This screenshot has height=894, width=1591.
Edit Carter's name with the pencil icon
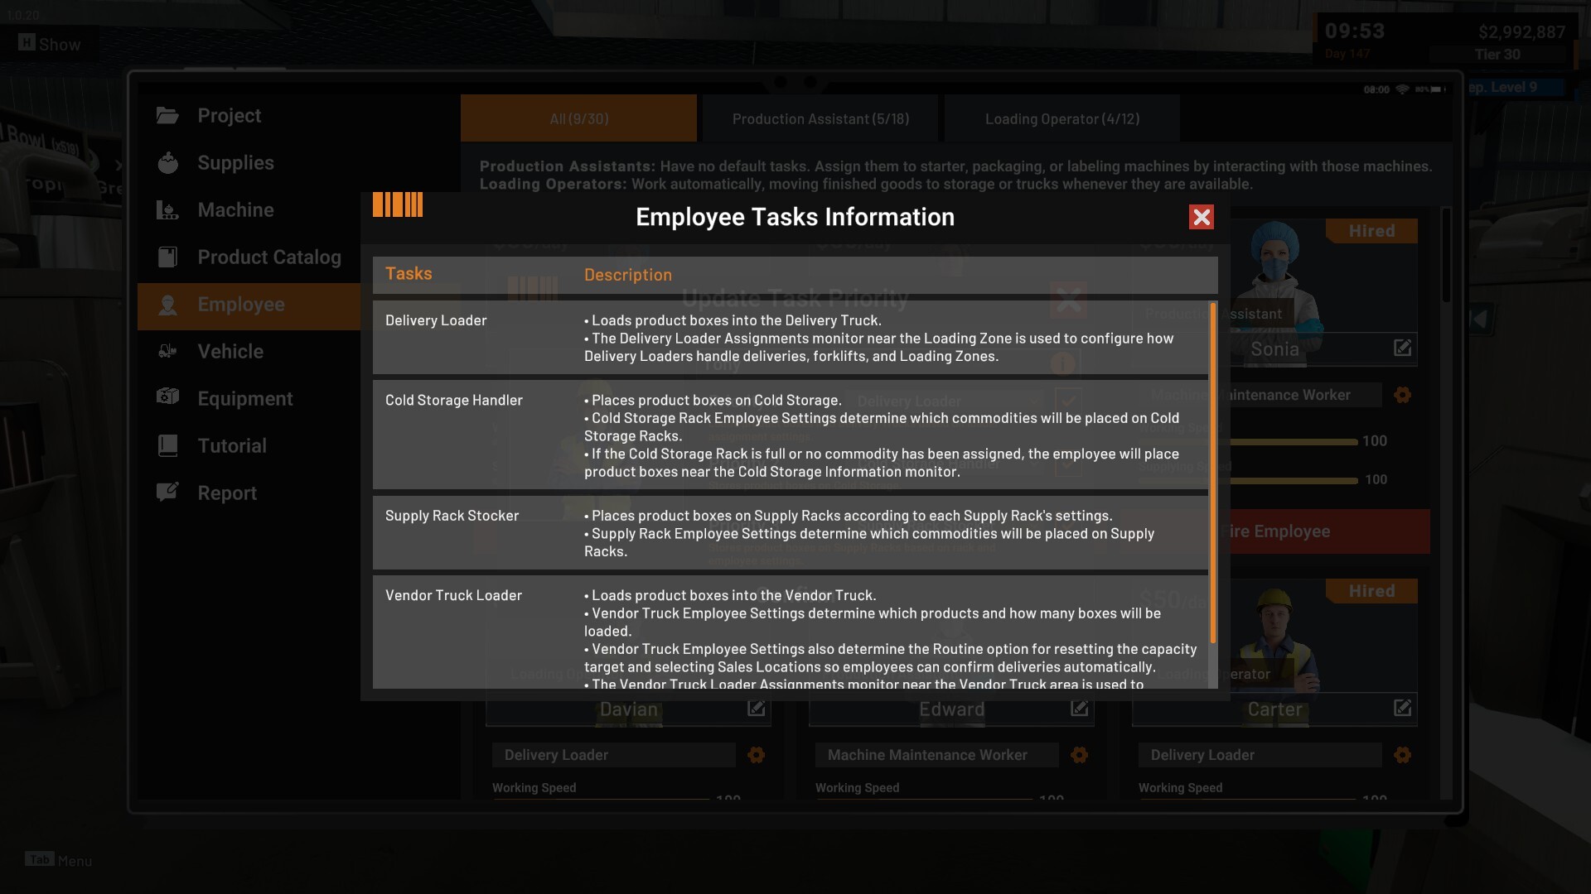1402,708
